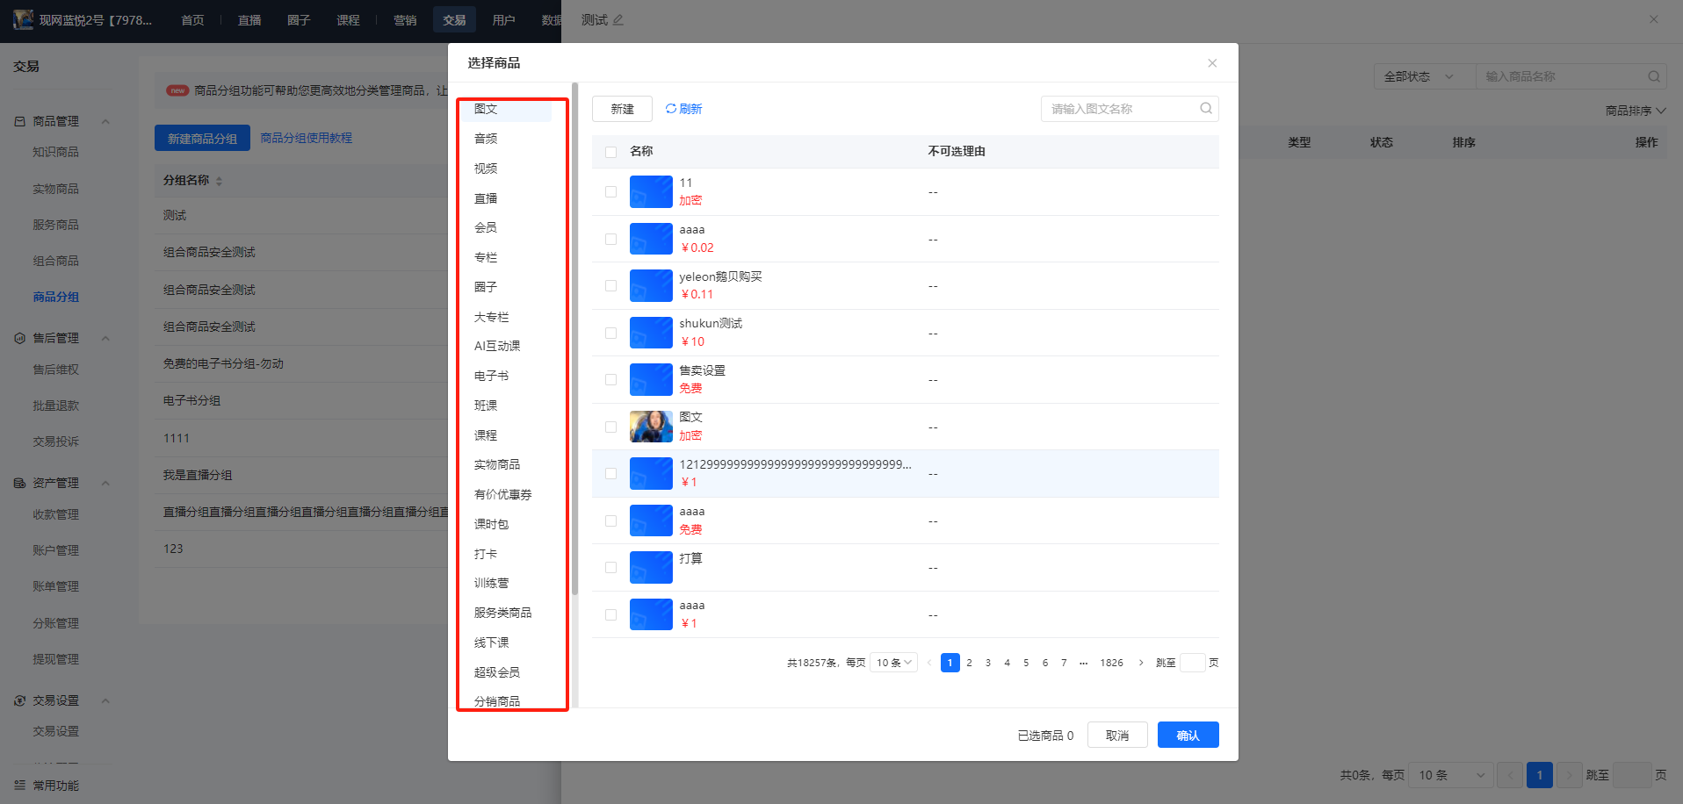
Task: Click the next page arrow in dialog pagination
Action: [x=1141, y=663]
